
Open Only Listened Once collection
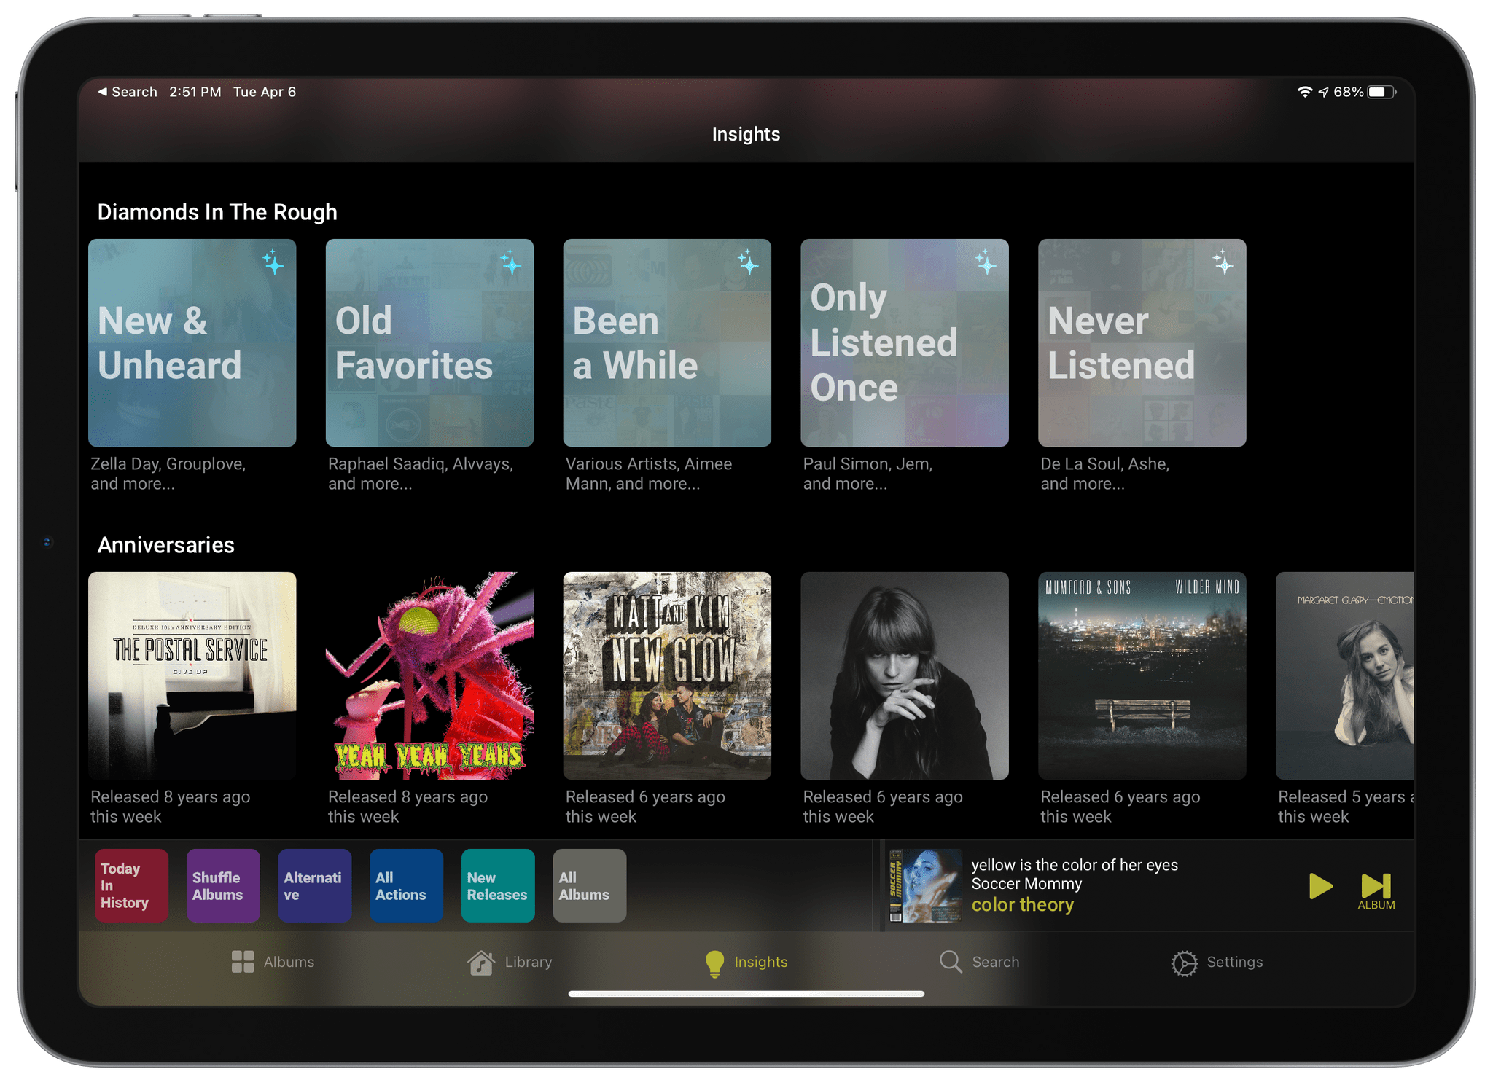(904, 343)
